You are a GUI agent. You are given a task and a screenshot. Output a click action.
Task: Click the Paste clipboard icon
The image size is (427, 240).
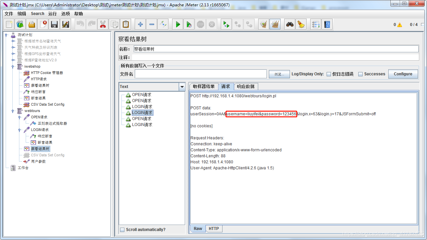click(126, 24)
